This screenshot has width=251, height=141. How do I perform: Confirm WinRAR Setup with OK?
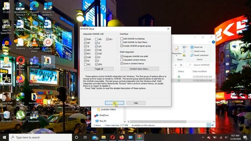pos(115,103)
